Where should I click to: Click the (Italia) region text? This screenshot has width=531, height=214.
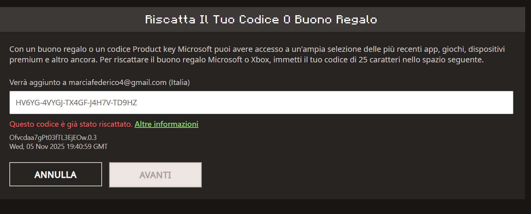pyautogui.click(x=179, y=83)
